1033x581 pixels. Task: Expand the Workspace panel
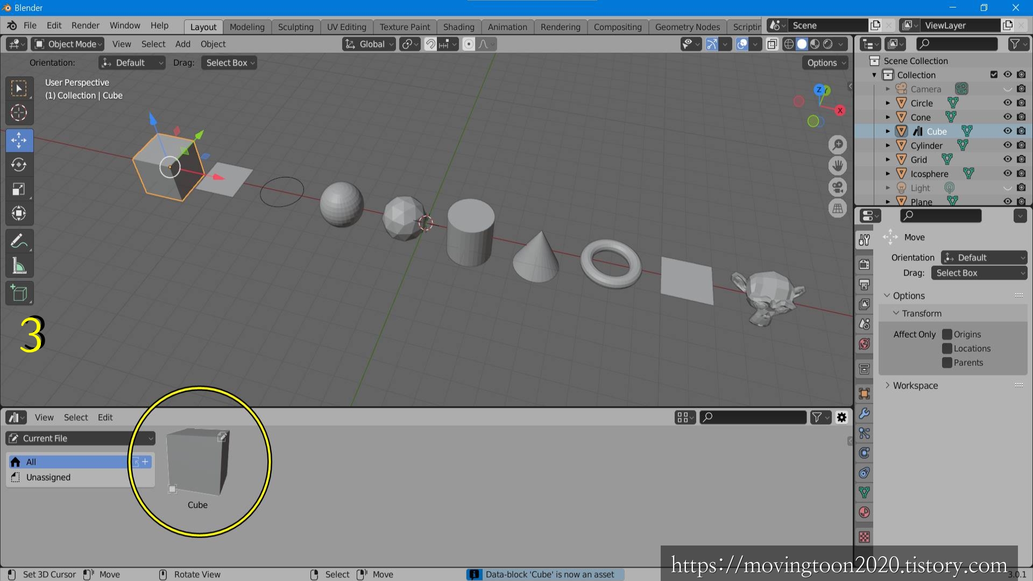(x=888, y=385)
